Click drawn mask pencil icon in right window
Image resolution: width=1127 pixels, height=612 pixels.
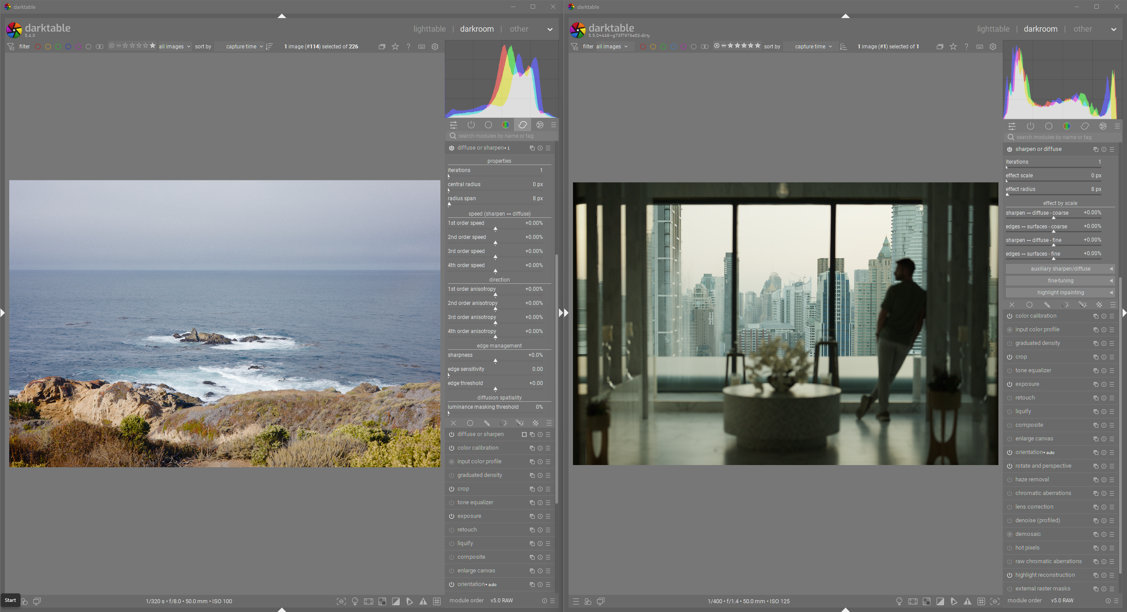[x=1047, y=305]
